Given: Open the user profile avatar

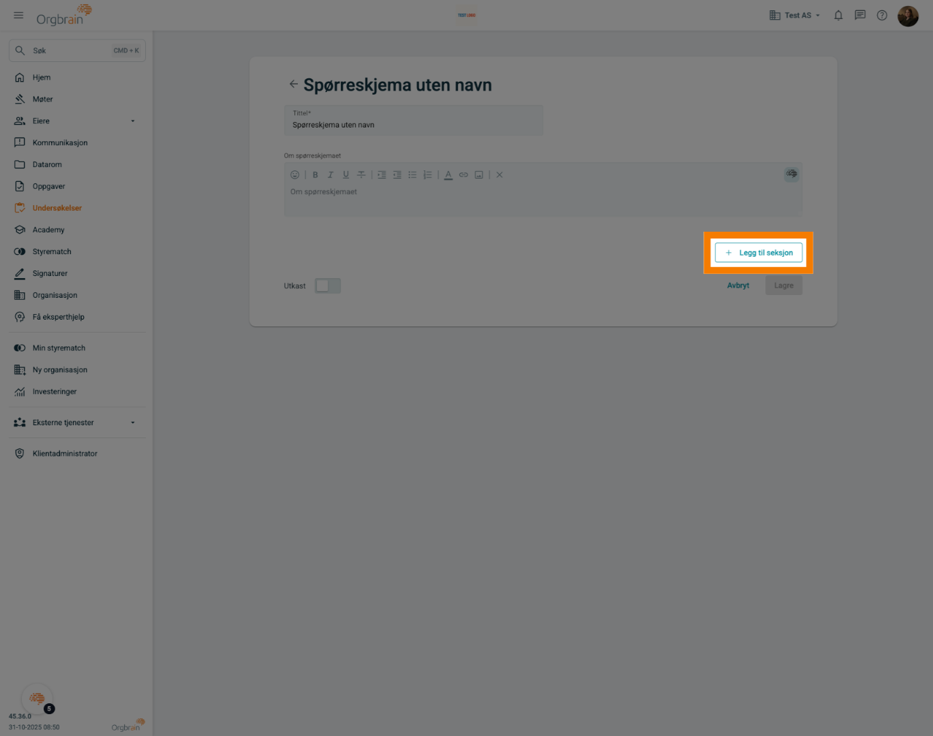Looking at the screenshot, I should click(908, 16).
